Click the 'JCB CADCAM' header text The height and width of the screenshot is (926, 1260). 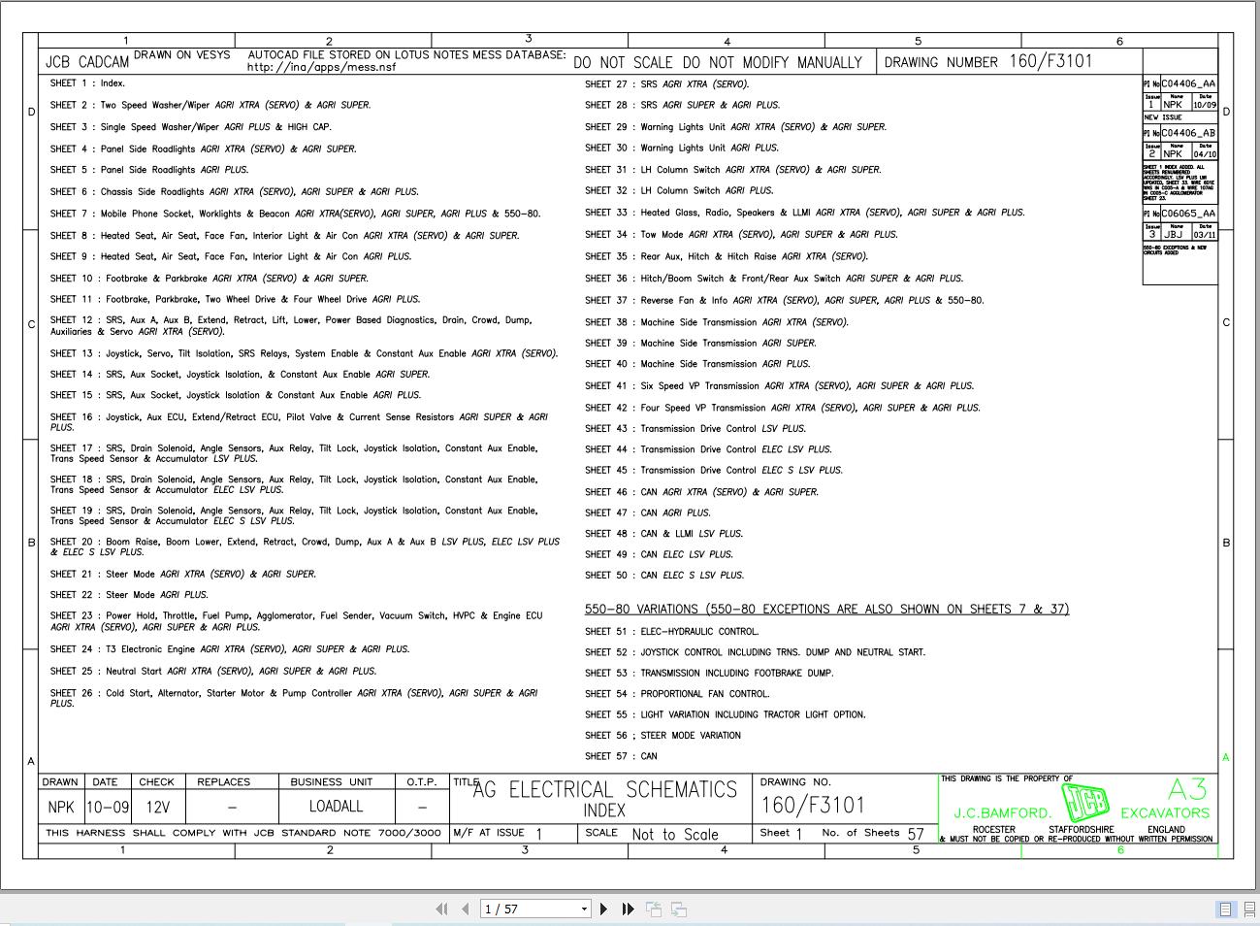tap(87, 63)
